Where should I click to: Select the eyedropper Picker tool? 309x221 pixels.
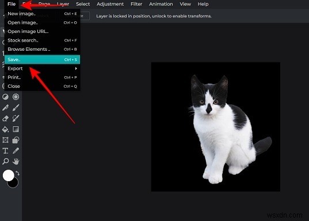tap(16, 151)
